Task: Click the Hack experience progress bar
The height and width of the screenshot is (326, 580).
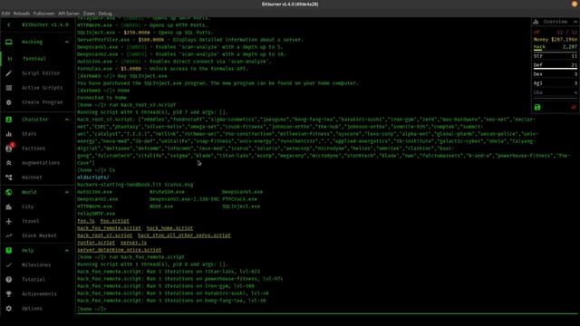Action: 556,51
